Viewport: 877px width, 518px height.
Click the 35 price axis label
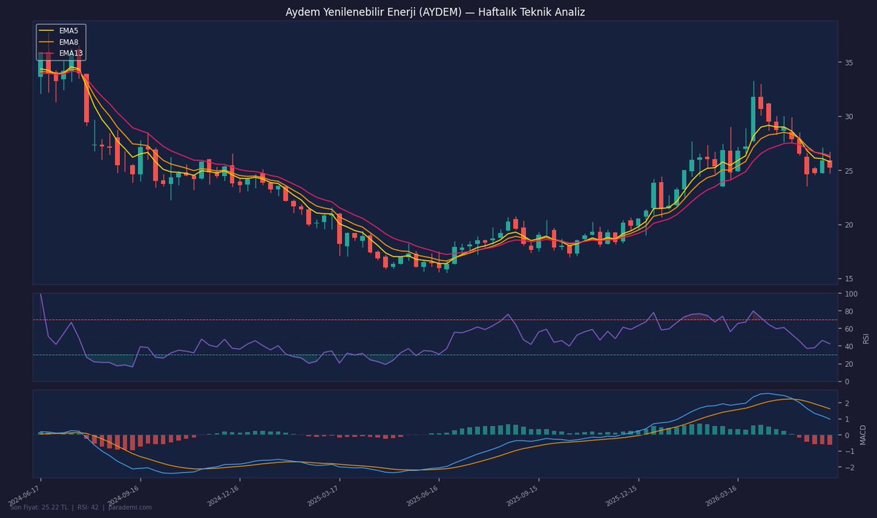tap(849, 63)
